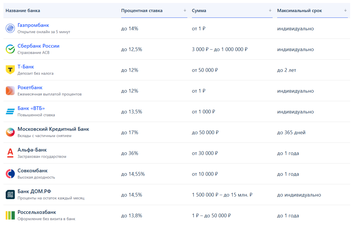The height and width of the screenshot is (230, 353).
Task: Click the amount 'до 50 000 ₽' for МКБ
Action: click(205, 132)
